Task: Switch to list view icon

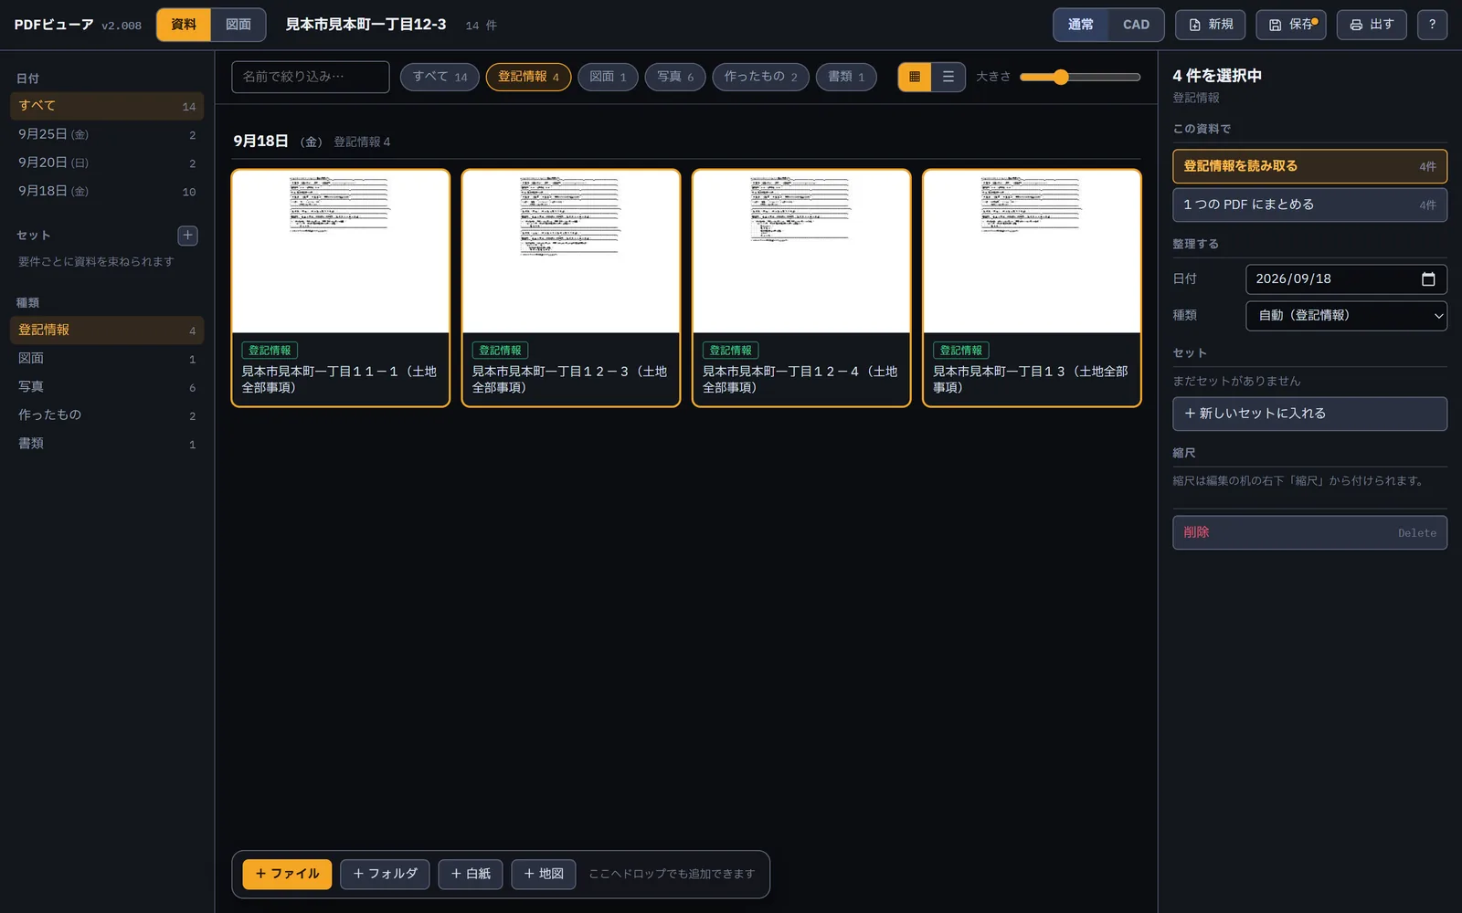Action: [x=948, y=77]
